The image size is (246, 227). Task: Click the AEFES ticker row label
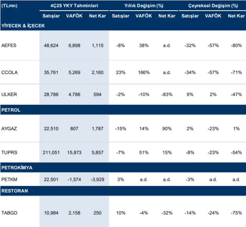coord(9,46)
